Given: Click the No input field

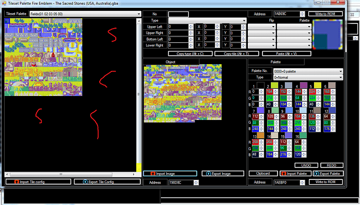Looking at the screenshot, I should 178,14.
